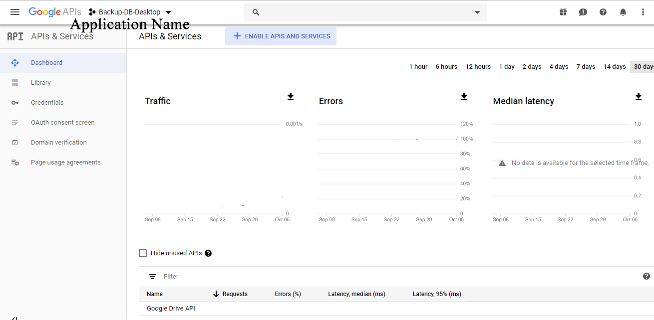Sort by Requests column header
The width and height of the screenshot is (654, 320).
coord(235,294)
